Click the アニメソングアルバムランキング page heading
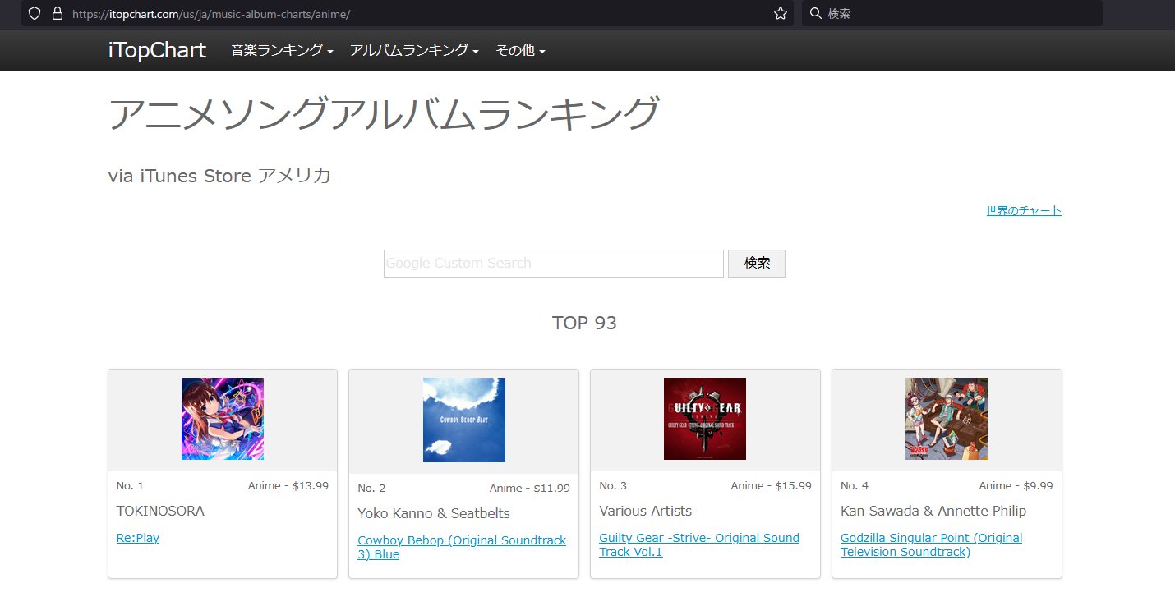 click(384, 114)
